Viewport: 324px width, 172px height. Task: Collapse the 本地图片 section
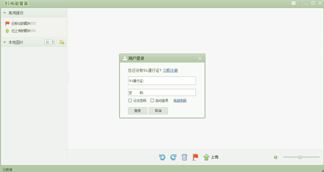(x=4, y=42)
